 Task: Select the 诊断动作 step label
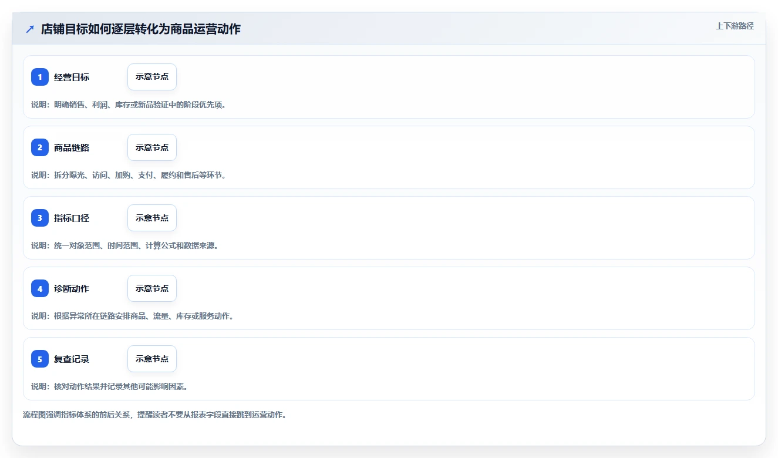72,288
